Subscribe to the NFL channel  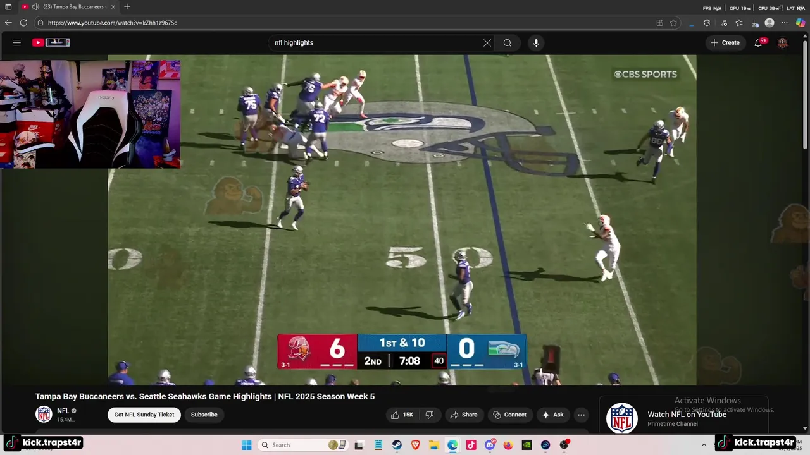pos(204,415)
